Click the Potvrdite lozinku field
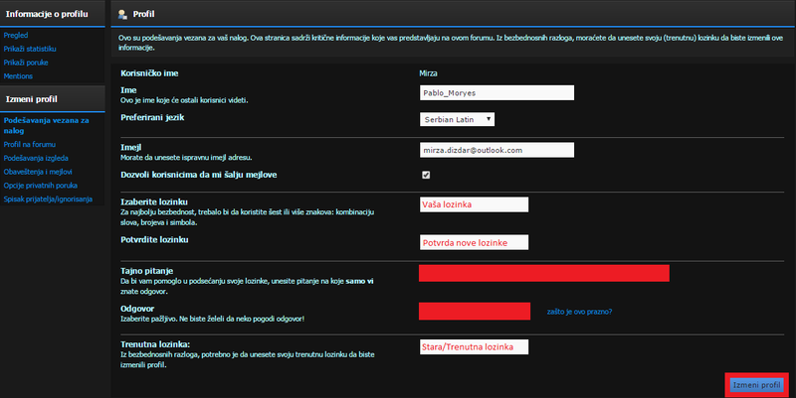 pos(474,243)
